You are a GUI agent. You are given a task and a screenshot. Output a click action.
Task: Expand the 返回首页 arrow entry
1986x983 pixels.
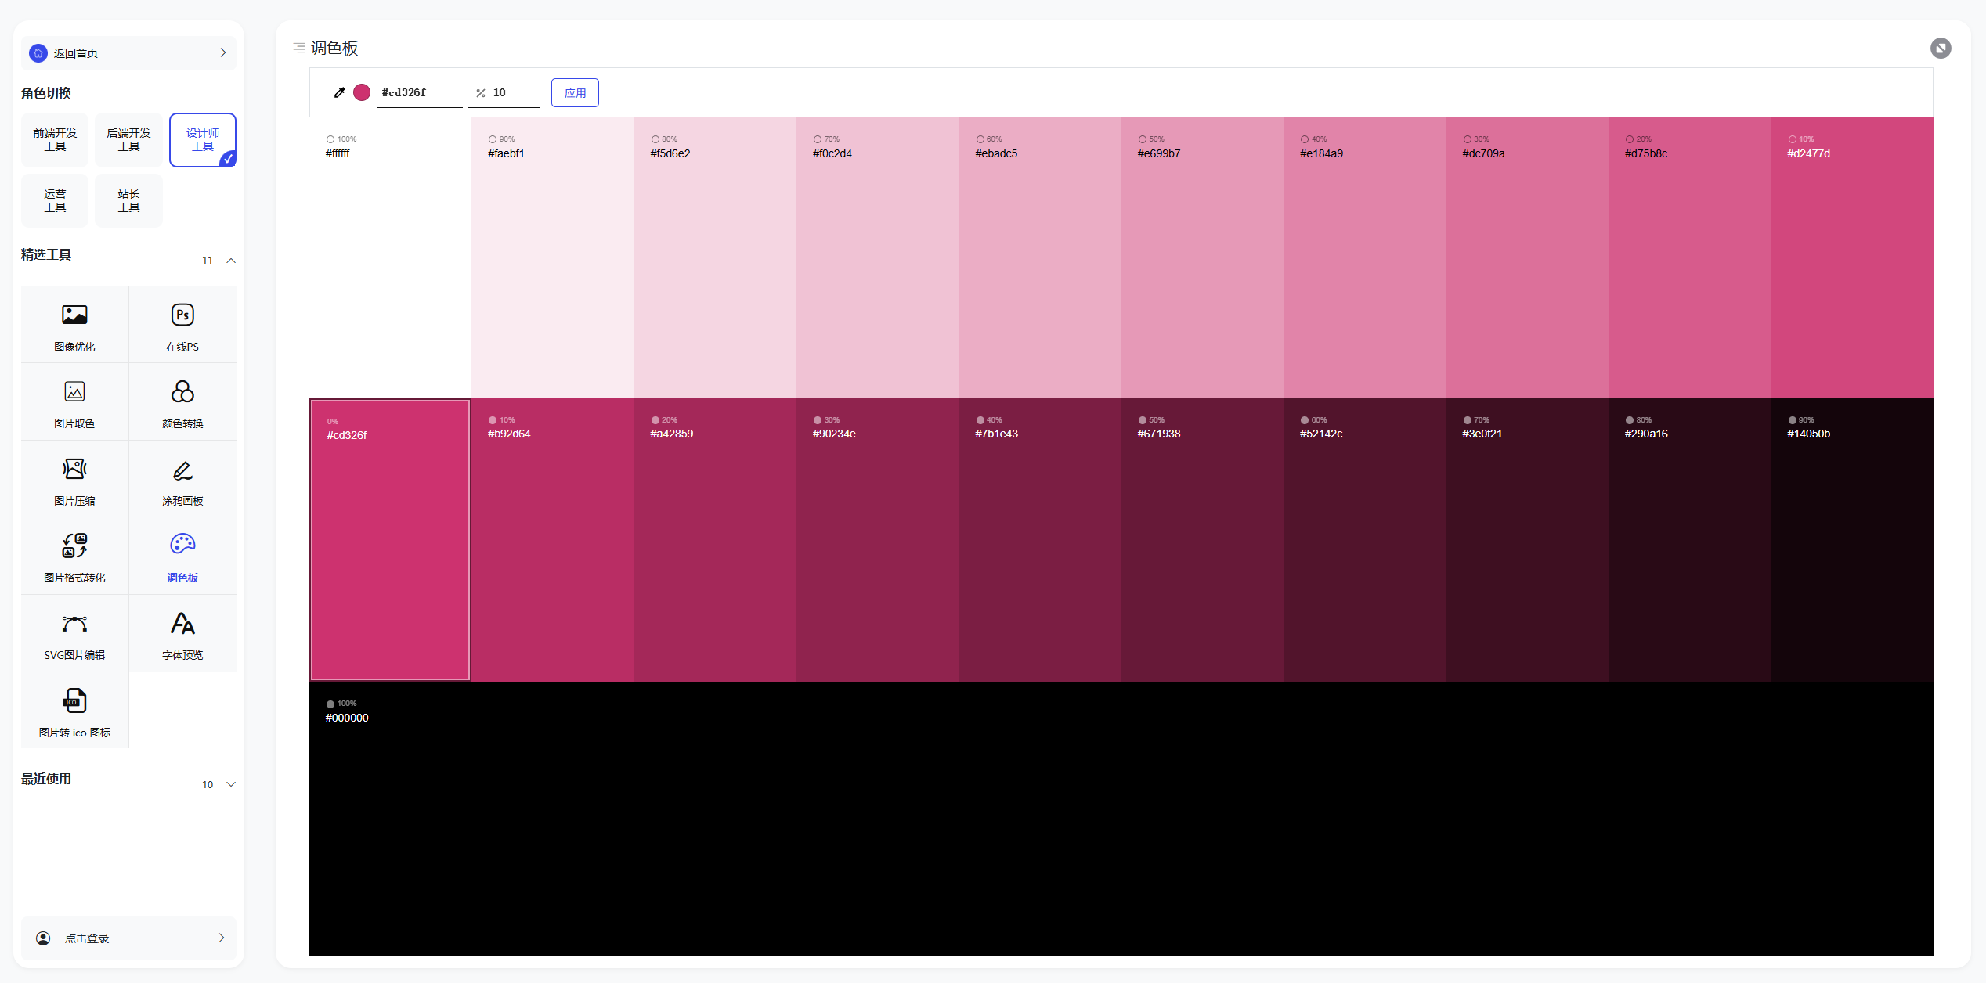tap(223, 52)
